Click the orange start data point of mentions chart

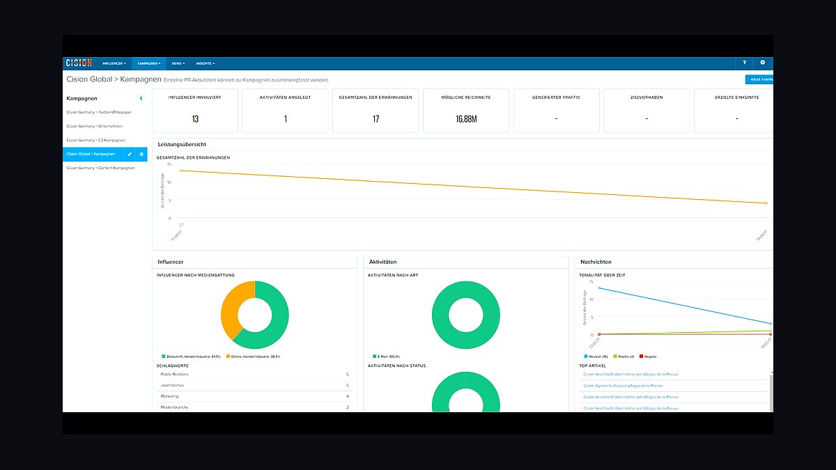pyautogui.click(x=181, y=171)
